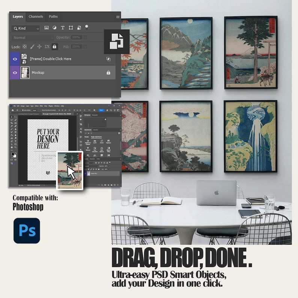Click swap foreground/background colors arrow

click(x=16, y=153)
